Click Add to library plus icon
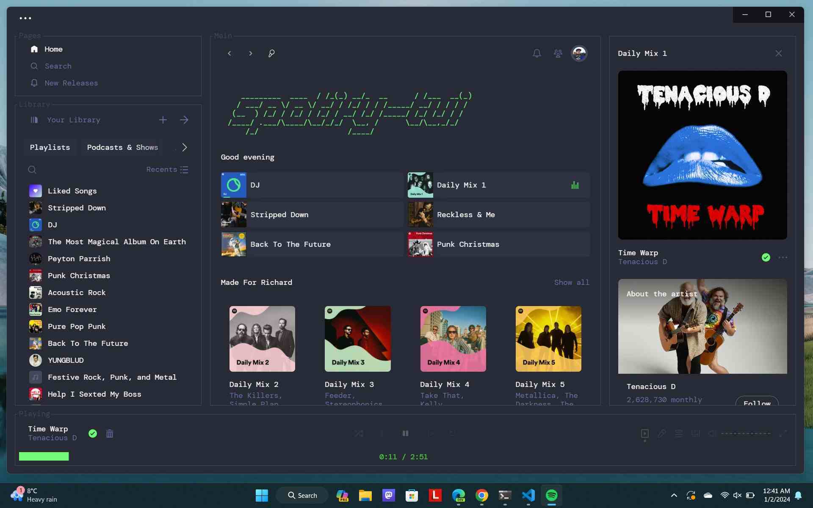Viewport: 813px width, 508px height. [163, 120]
